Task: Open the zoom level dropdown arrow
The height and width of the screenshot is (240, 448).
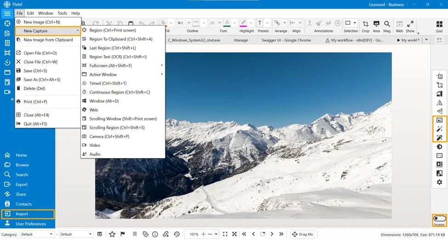Action: (216, 234)
